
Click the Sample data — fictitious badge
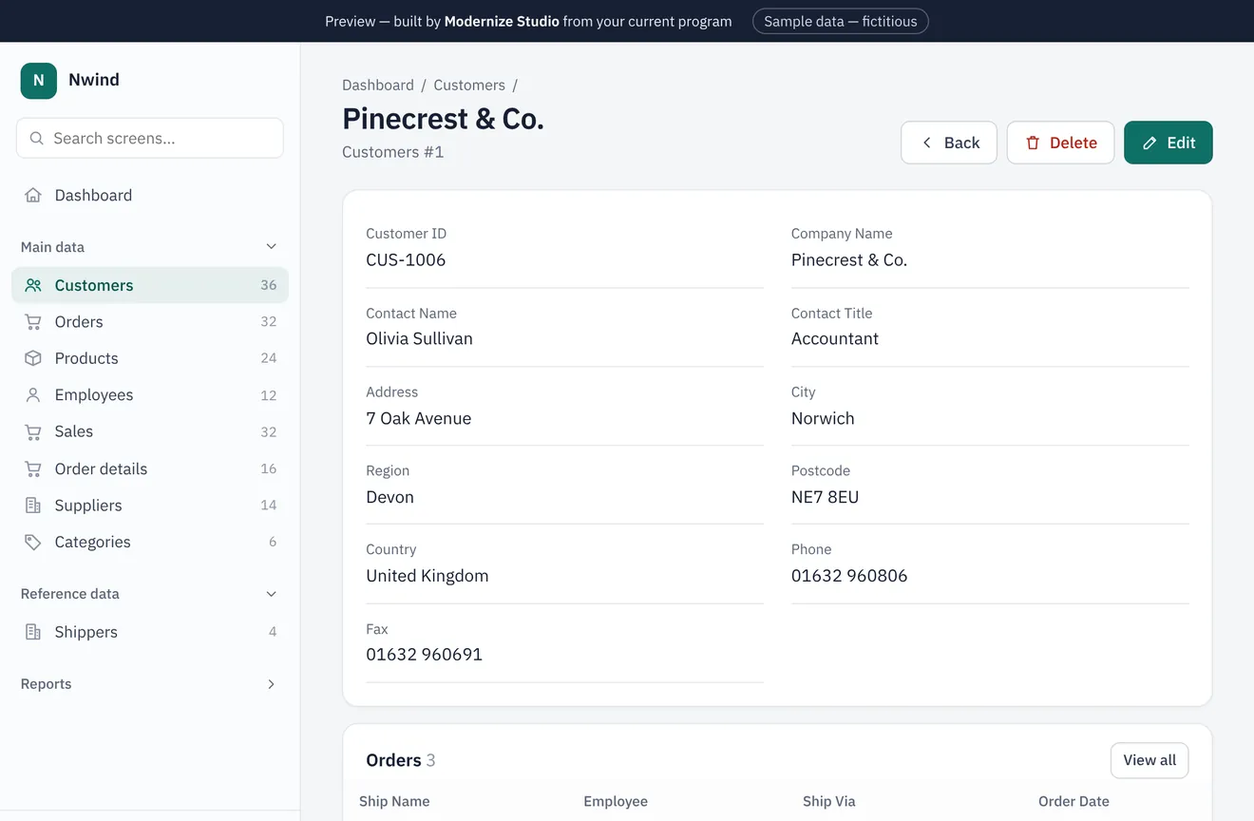point(841,21)
